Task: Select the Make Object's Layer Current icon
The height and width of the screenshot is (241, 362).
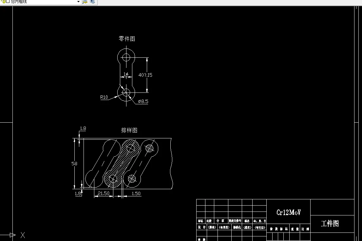Action: tap(85, 2)
